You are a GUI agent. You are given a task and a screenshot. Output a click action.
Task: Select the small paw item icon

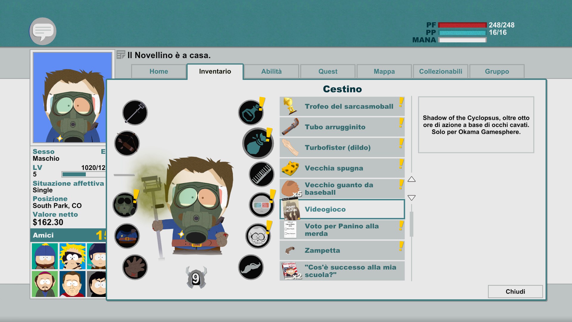tap(290, 250)
